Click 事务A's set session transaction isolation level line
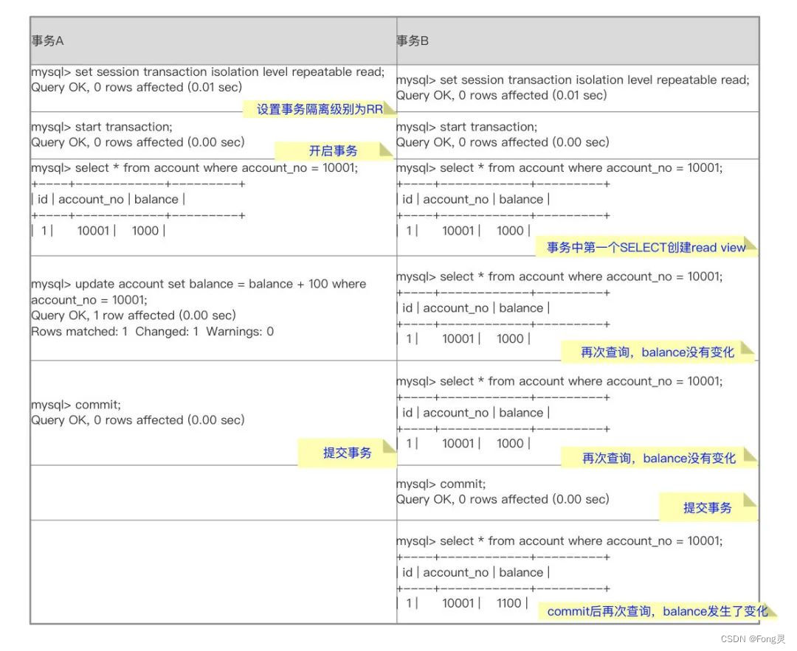 pos(208,72)
